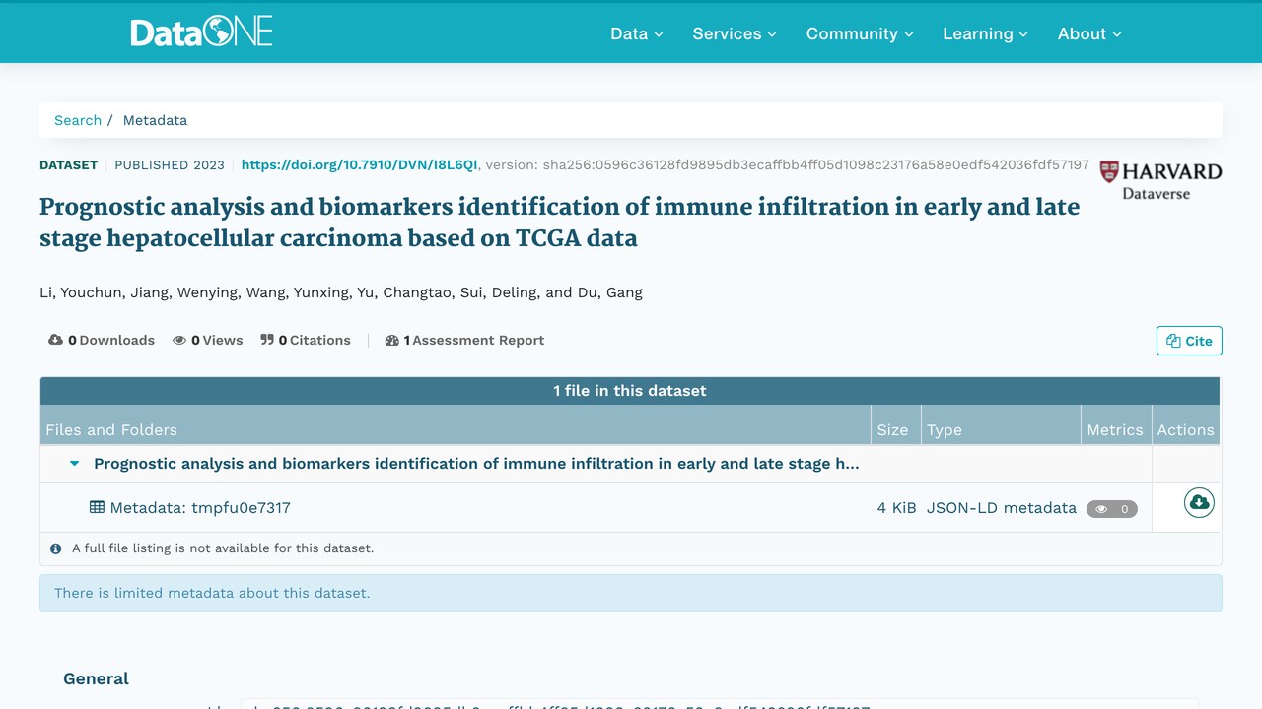This screenshot has height=709, width=1262.
Task: Click the Metadata breadcrumb text
Action: (x=155, y=120)
